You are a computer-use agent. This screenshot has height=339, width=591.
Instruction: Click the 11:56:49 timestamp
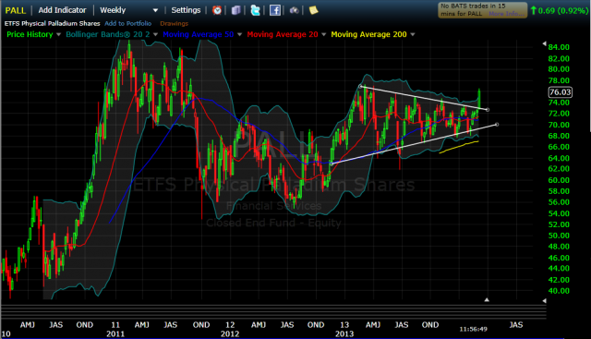click(x=474, y=329)
